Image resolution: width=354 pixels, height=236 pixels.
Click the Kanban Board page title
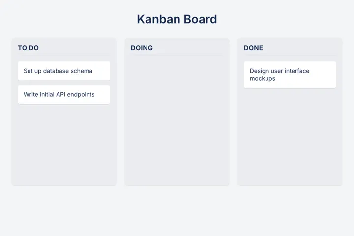pyautogui.click(x=177, y=19)
